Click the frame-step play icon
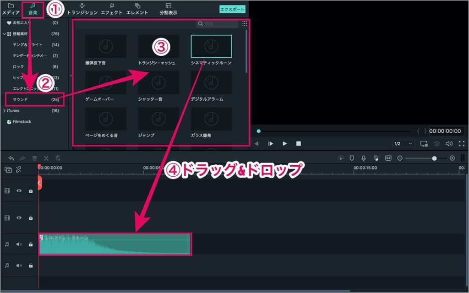This screenshot has width=469, height=293. (x=271, y=144)
